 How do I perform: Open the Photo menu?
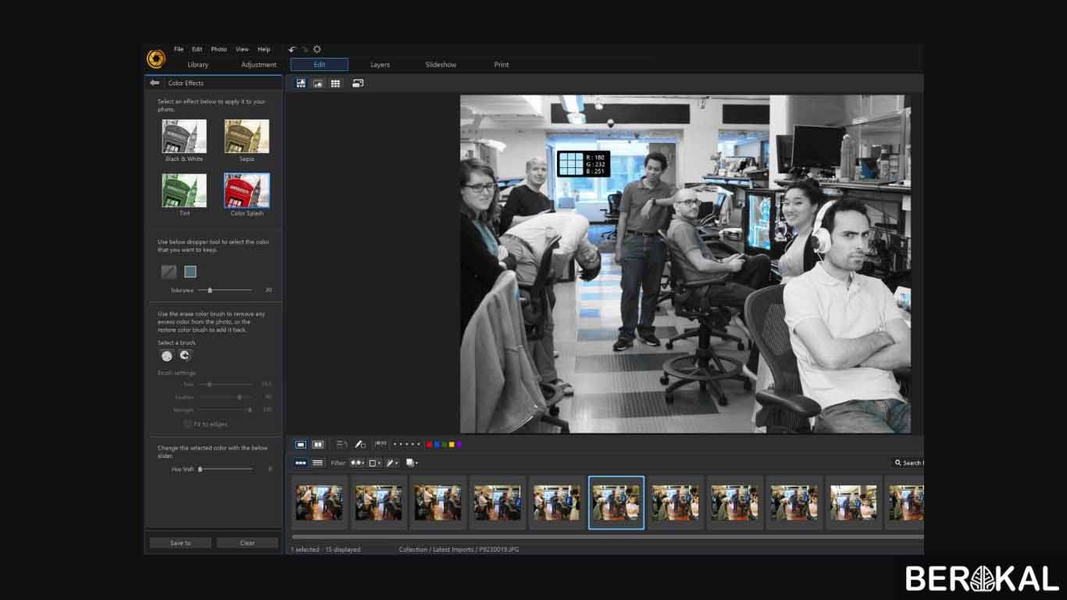(x=219, y=48)
